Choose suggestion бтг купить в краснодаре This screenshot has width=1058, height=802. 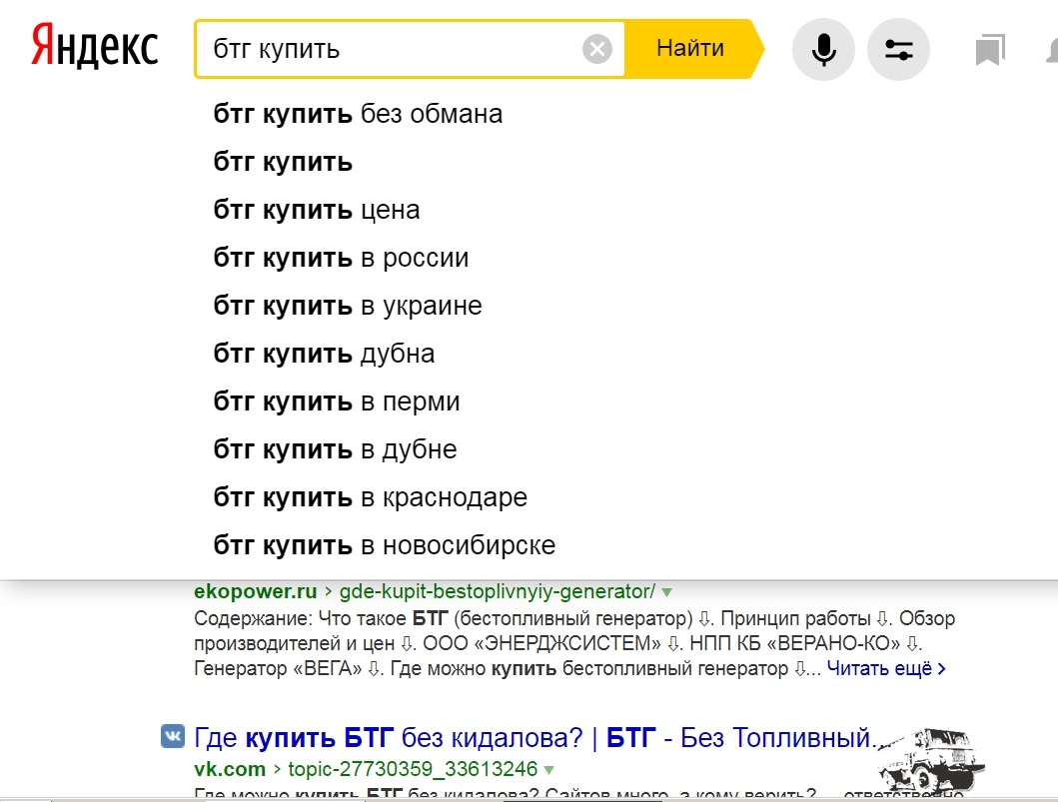coord(371,497)
